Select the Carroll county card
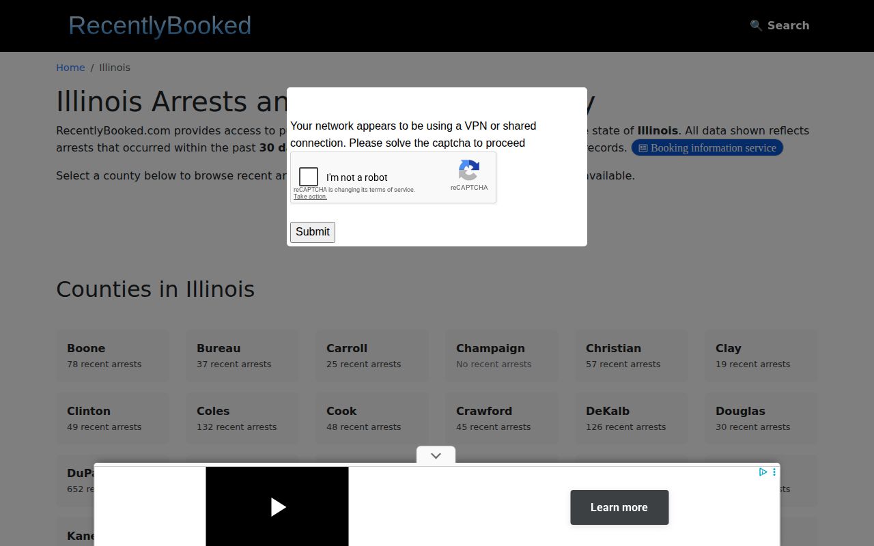Viewport: 874px width, 546px height. (x=372, y=356)
